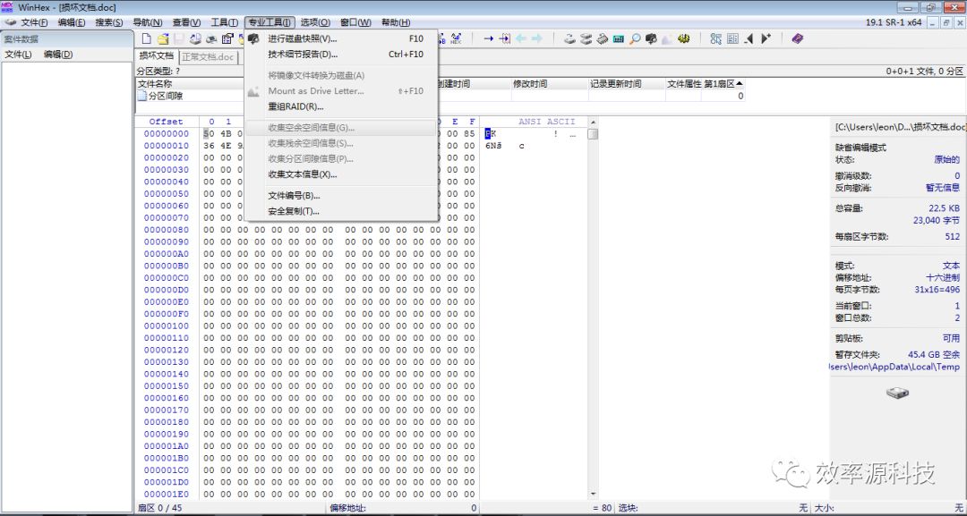967x516 pixels.
Task: Click the camera snapshot toolbar icon
Action: coord(651,38)
